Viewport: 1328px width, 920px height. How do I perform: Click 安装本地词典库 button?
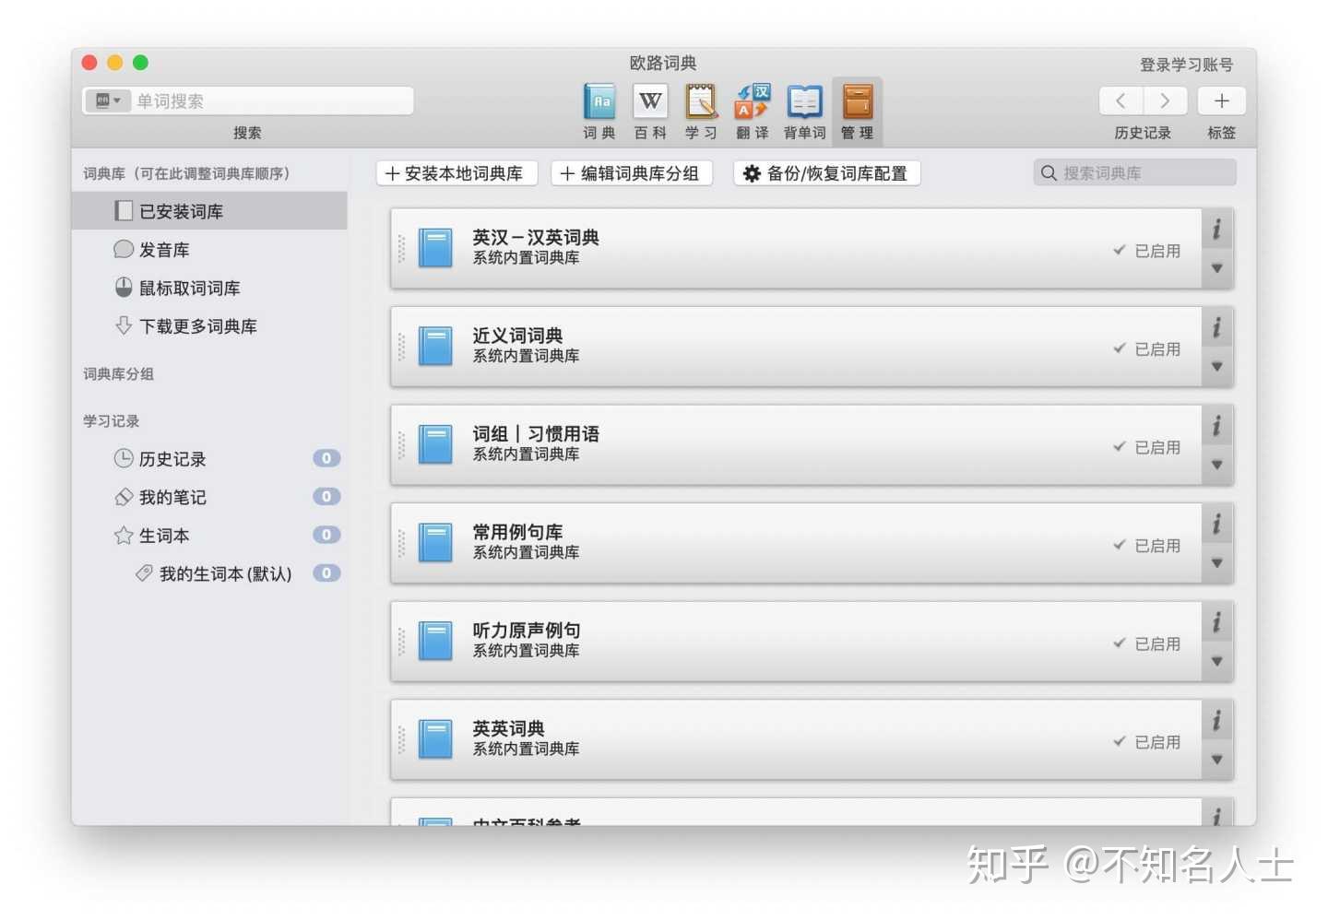click(456, 172)
